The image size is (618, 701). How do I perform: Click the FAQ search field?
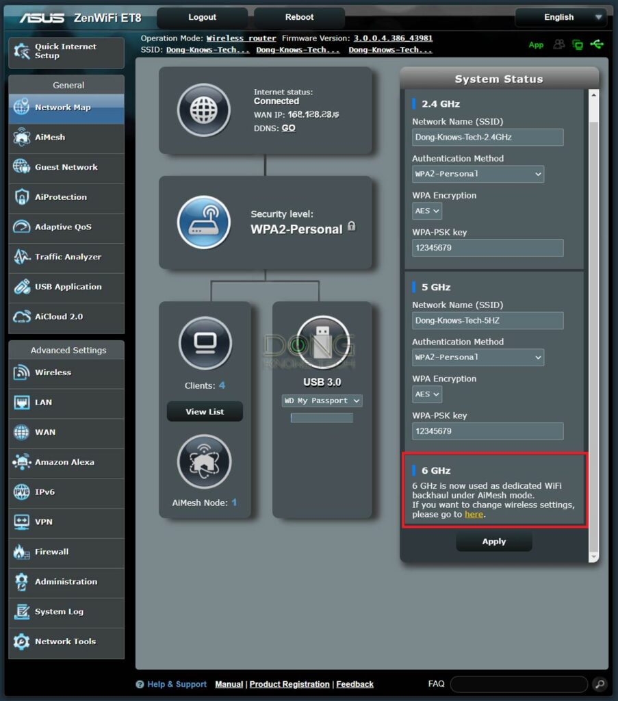coord(519,684)
